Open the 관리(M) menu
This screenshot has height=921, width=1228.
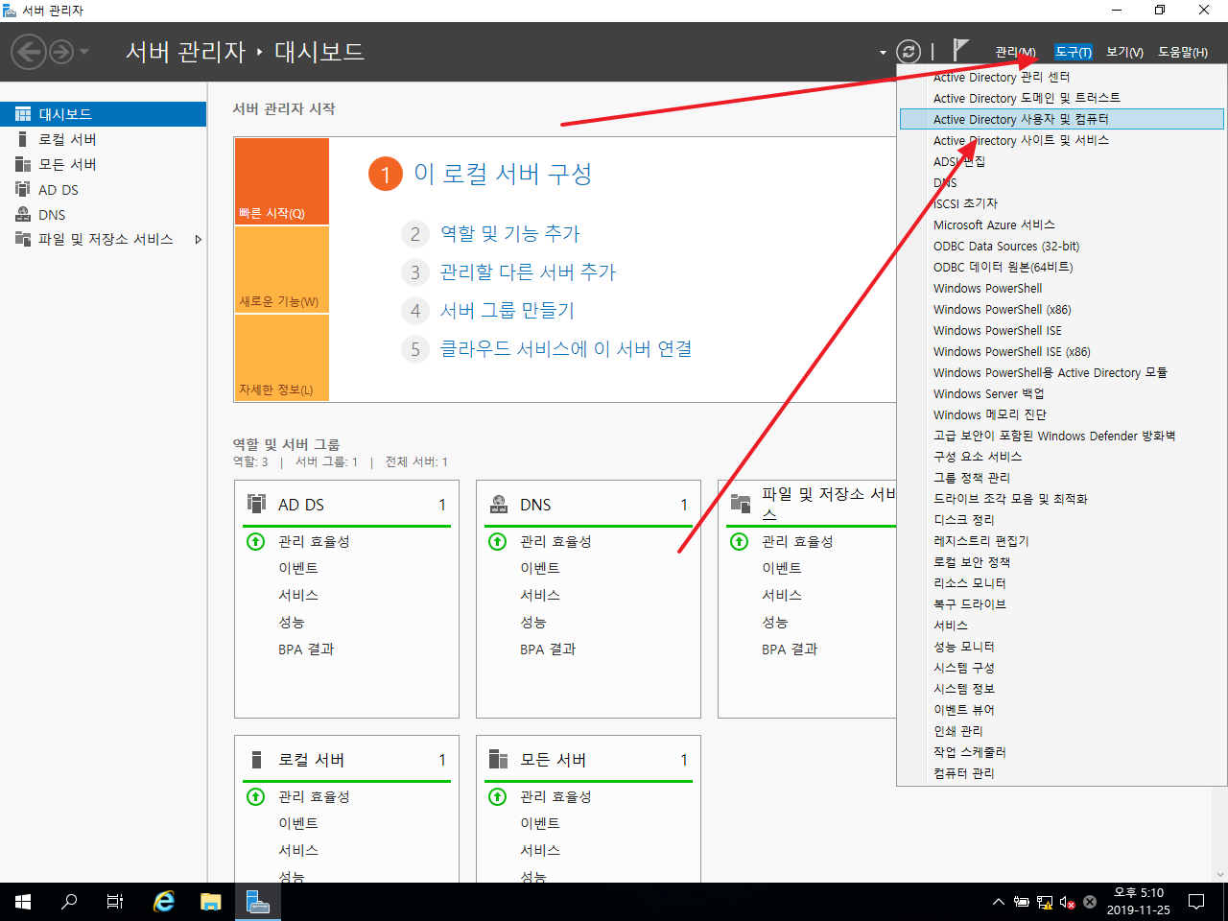[1015, 52]
